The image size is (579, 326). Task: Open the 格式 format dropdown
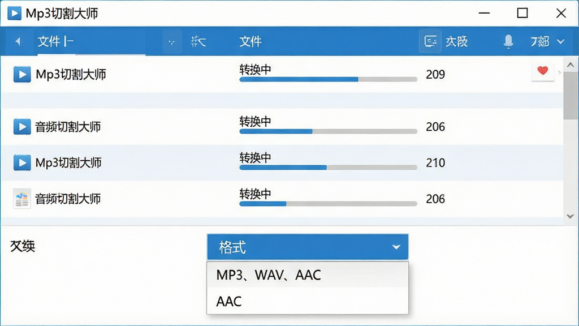click(x=308, y=247)
